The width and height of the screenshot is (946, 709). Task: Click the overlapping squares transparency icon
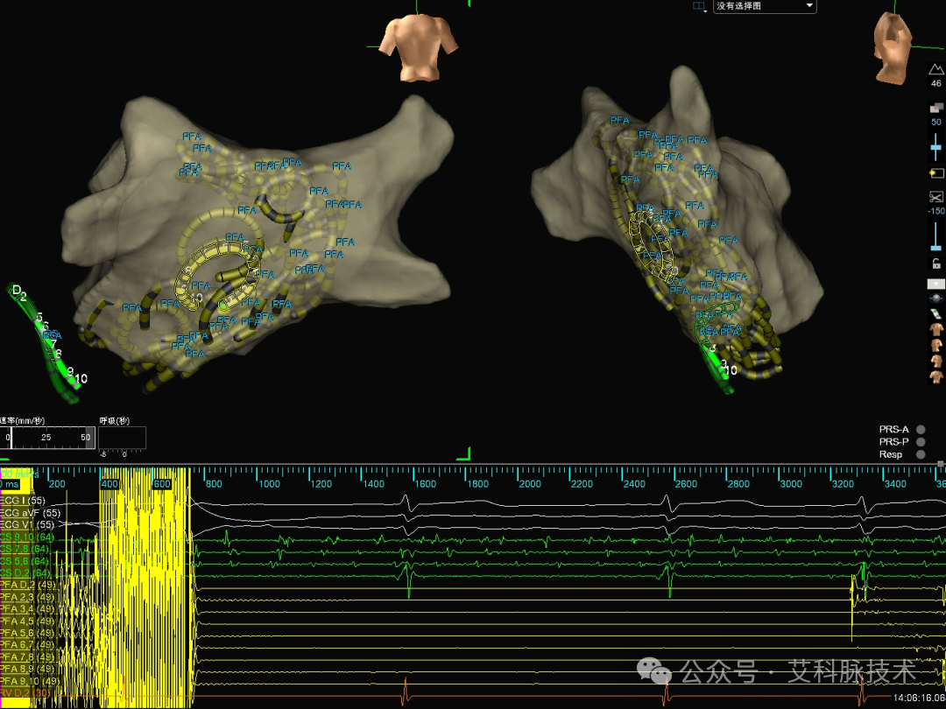935,108
